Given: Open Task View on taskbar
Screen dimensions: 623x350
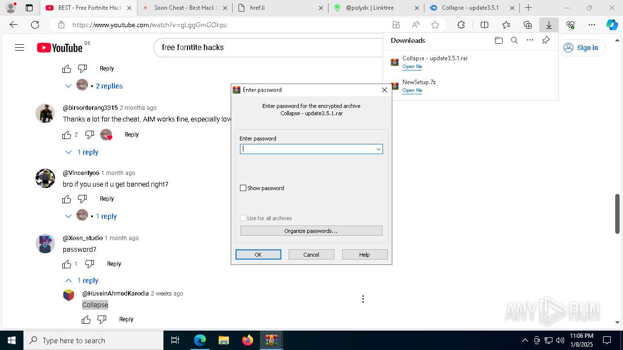Looking at the screenshot, I should [x=175, y=340].
